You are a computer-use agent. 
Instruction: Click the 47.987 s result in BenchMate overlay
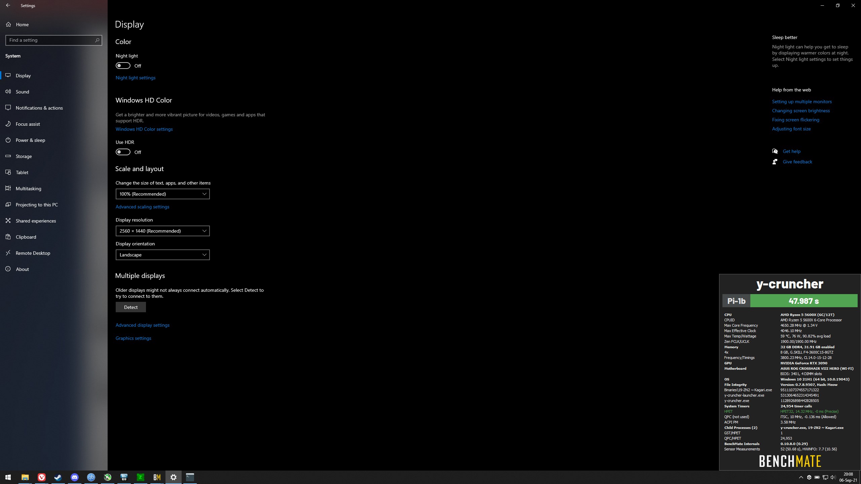804,301
